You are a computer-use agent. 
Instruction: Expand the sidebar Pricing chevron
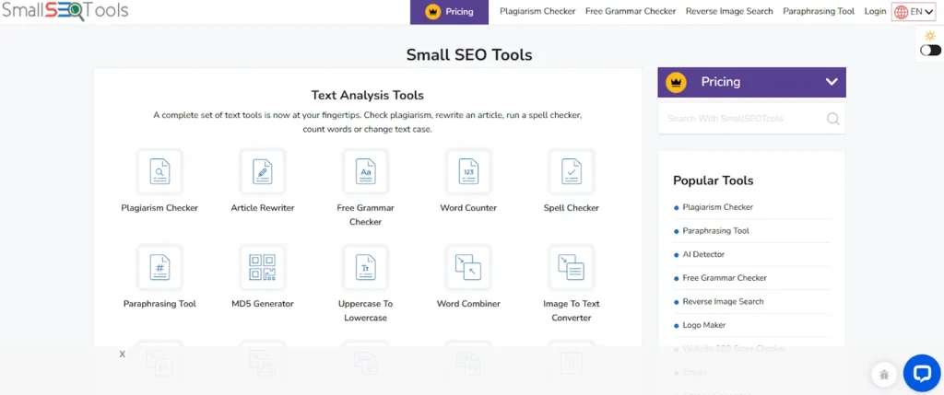(832, 82)
